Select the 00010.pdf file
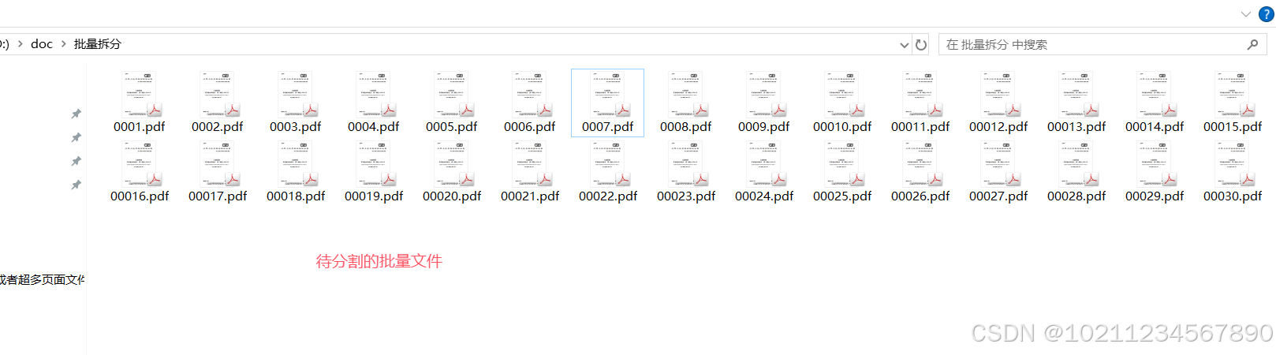The image size is (1276, 355). (x=842, y=103)
